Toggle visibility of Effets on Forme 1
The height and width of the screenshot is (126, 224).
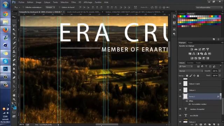coord(187,101)
